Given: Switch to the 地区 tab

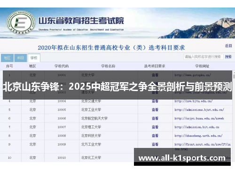Looking at the screenshot, I should (x=7, y=58).
